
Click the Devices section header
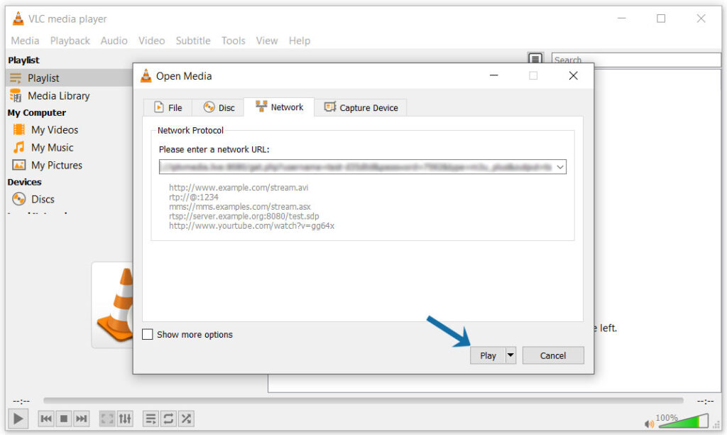tap(25, 182)
